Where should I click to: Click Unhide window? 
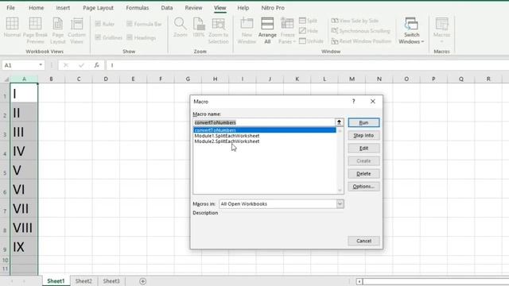click(311, 41)
